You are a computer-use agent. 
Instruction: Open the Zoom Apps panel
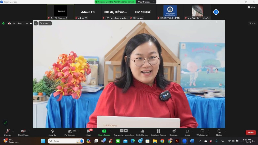point(187,132)
